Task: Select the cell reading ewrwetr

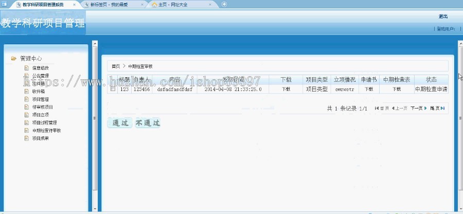Action: (x=345, y=89)
